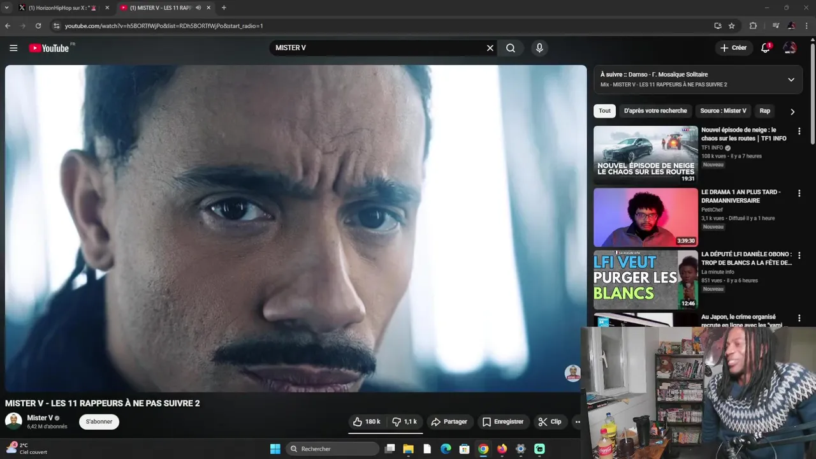Viewport: 816px width, 459px height.
Task: Open the Microsoft Store taskbar icon
Action: click(465, 449)
